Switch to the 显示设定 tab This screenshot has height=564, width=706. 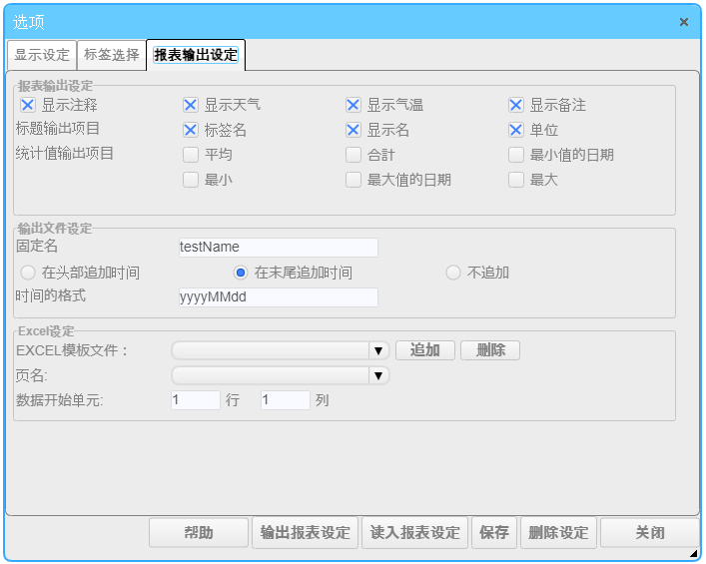[x=42, y=56]
